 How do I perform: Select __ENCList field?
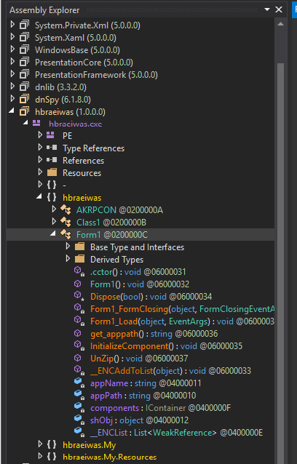tap(176, 433)
